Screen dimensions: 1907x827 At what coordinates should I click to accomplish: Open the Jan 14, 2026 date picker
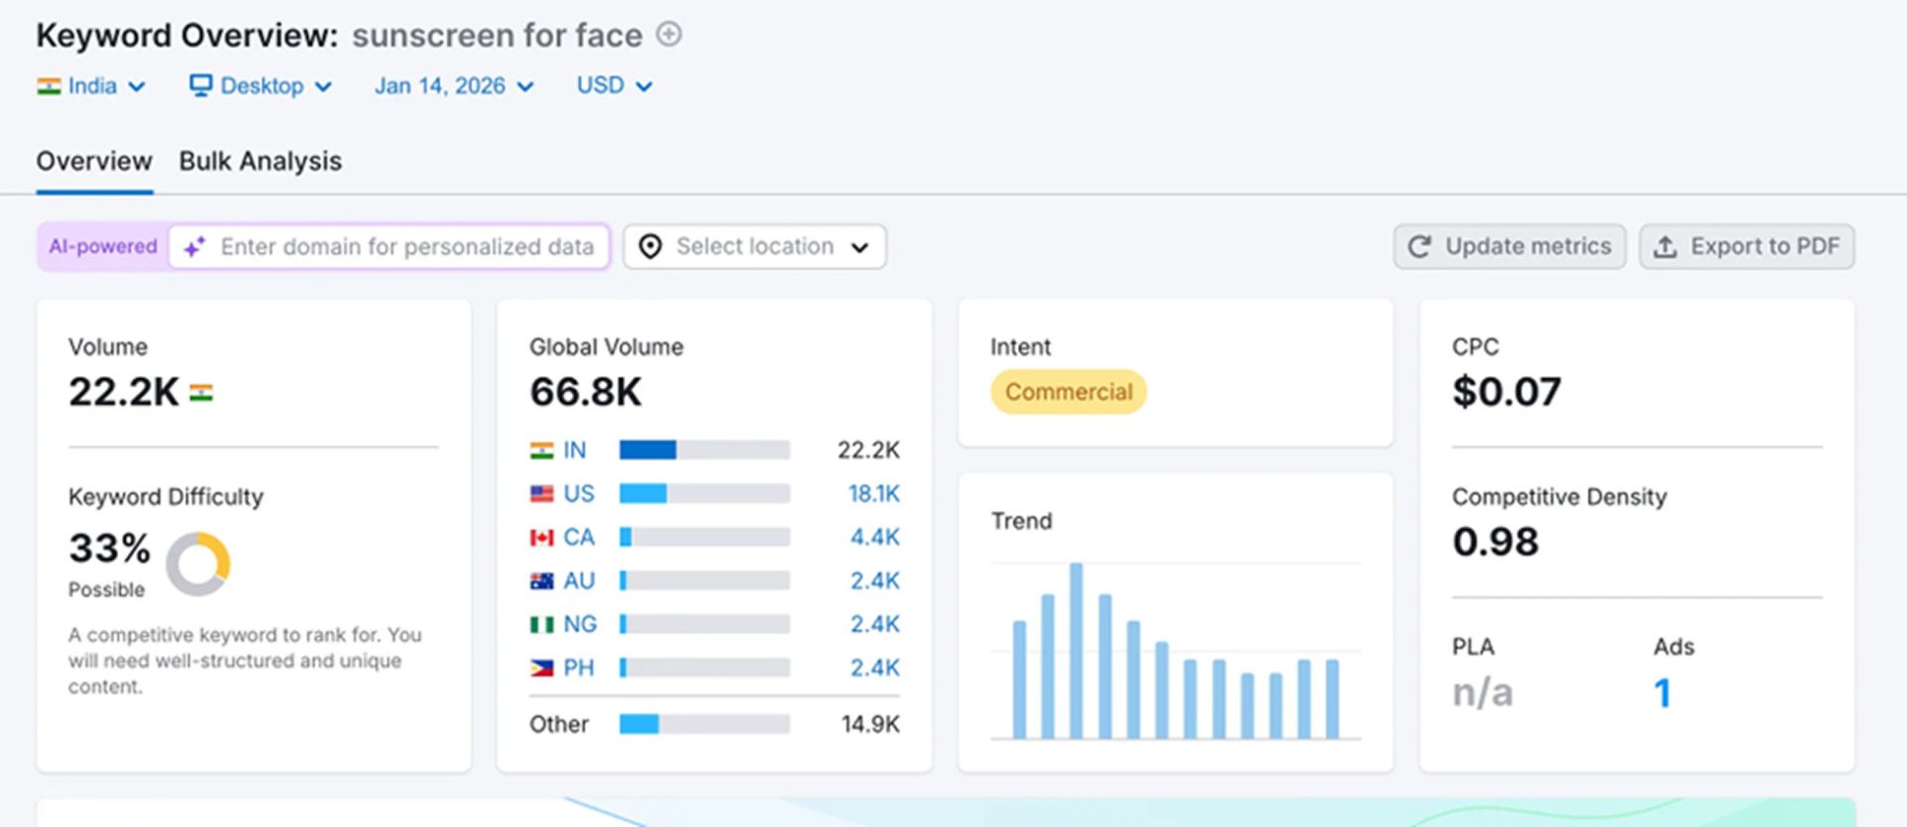(x=454, y=86)
